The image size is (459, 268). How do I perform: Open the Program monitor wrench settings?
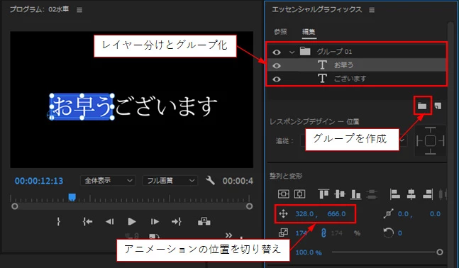[x=210, y=181]
